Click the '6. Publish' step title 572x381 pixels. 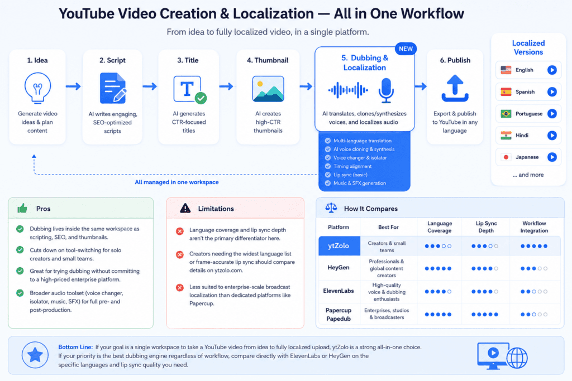(455, 60)
